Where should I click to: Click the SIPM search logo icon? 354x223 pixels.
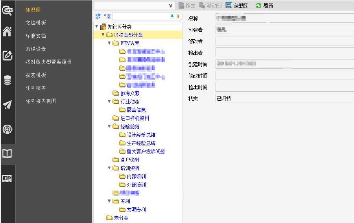(7, 10)
